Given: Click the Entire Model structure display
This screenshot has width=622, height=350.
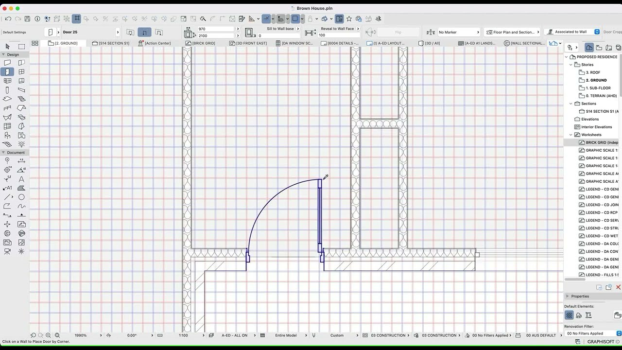Looking at the screenshot, I should 286,335.
